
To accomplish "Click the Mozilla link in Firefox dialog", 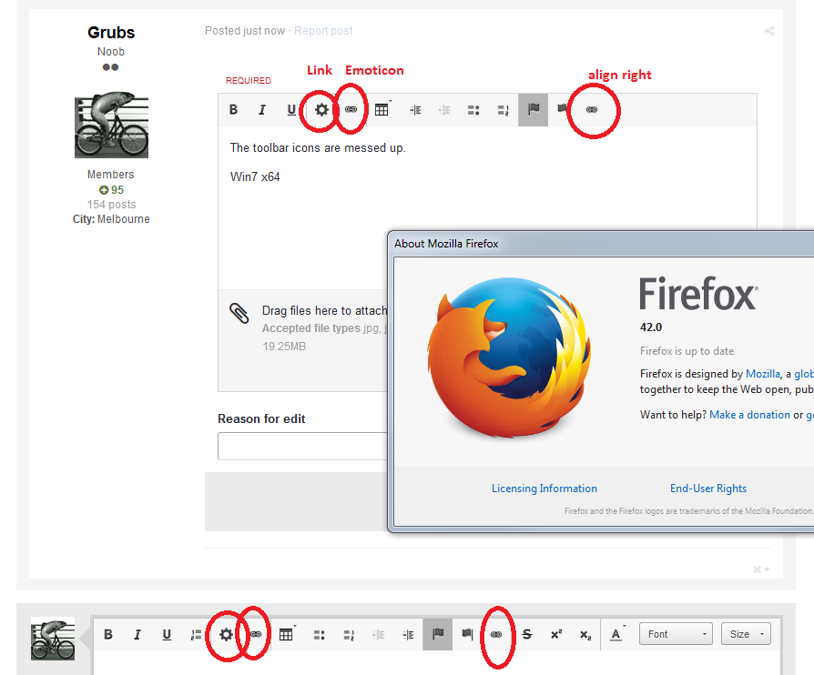I will tap(763, 374).
